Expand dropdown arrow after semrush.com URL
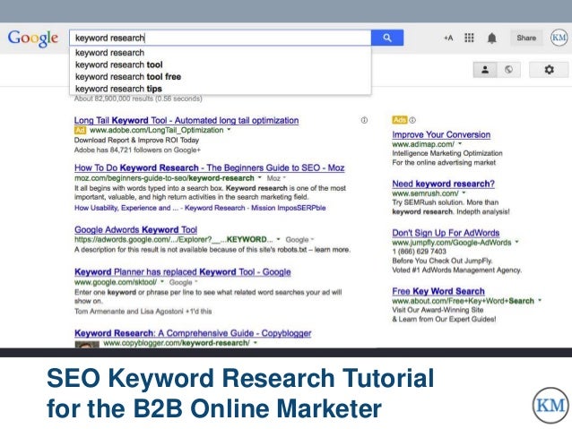This screenshot has width=572, height=429. pos(464,193)
